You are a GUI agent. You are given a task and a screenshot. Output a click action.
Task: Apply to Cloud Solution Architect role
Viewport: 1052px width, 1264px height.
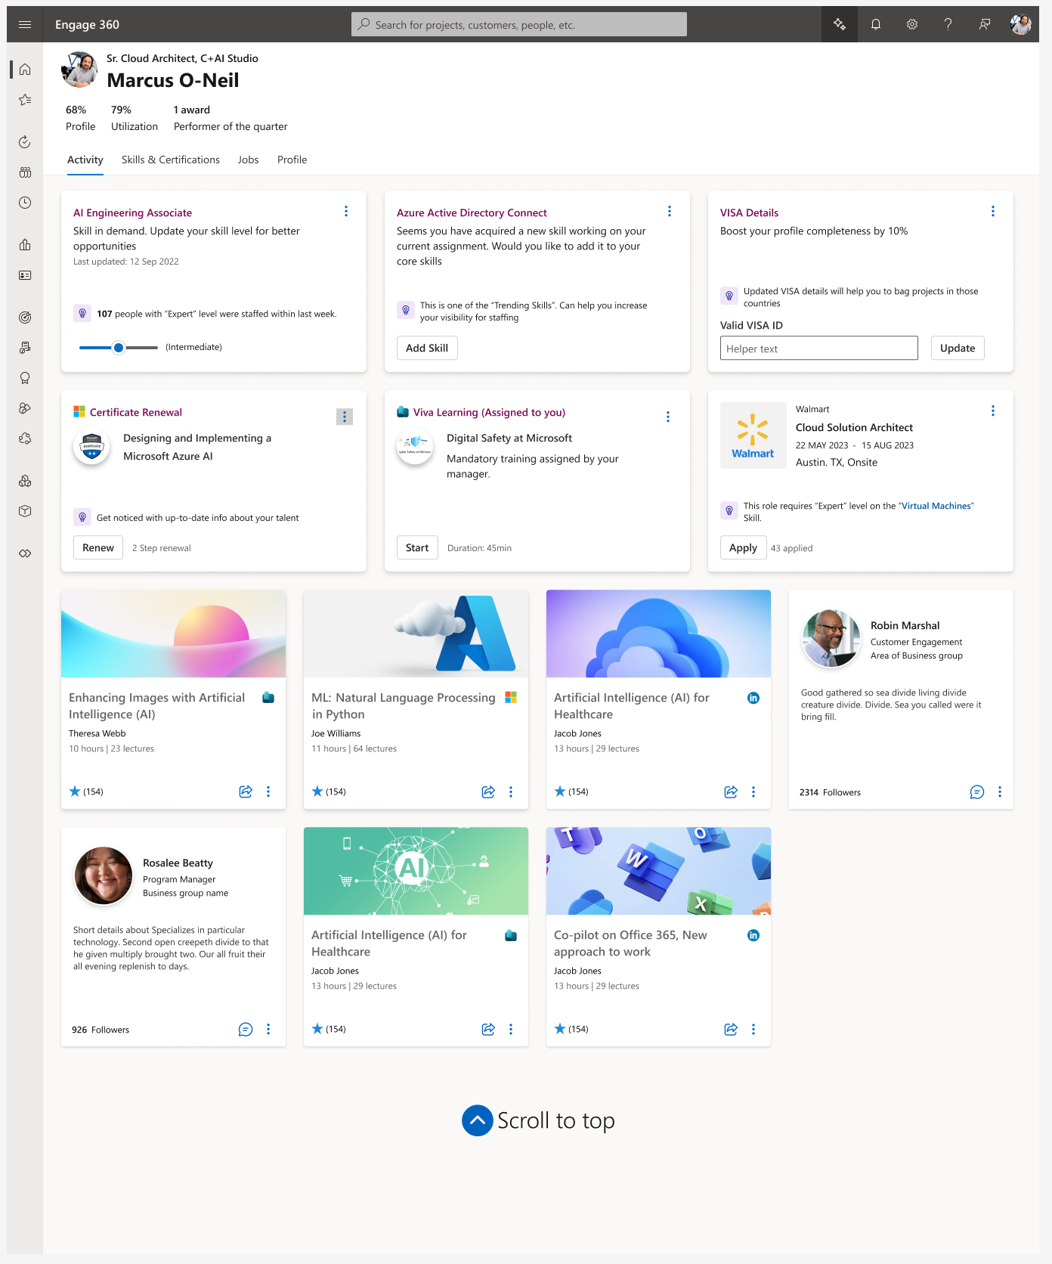[x=743, y=548]
